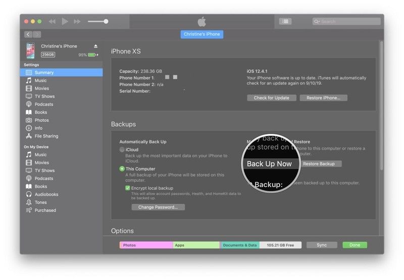Click the Change Password button
Screen dimensions: 404x280
[158, 207]
